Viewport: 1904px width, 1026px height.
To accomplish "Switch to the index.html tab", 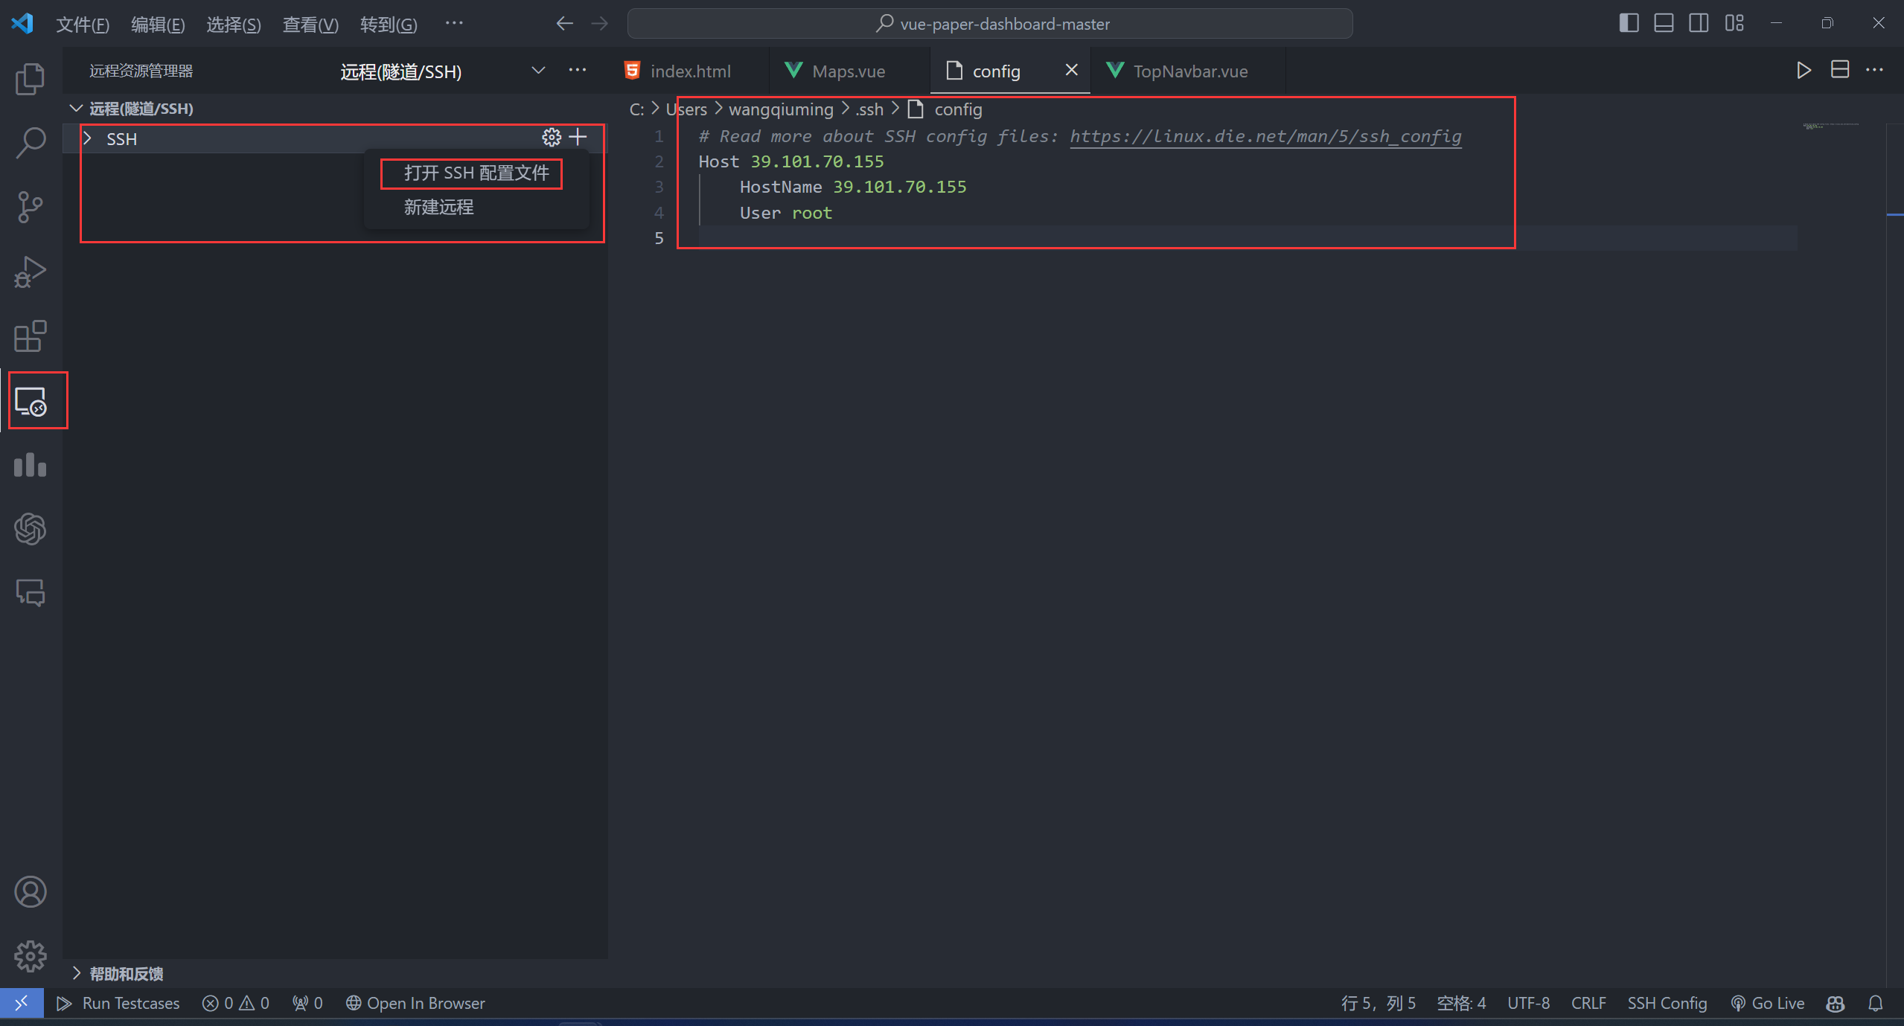I will coord(689,71).
